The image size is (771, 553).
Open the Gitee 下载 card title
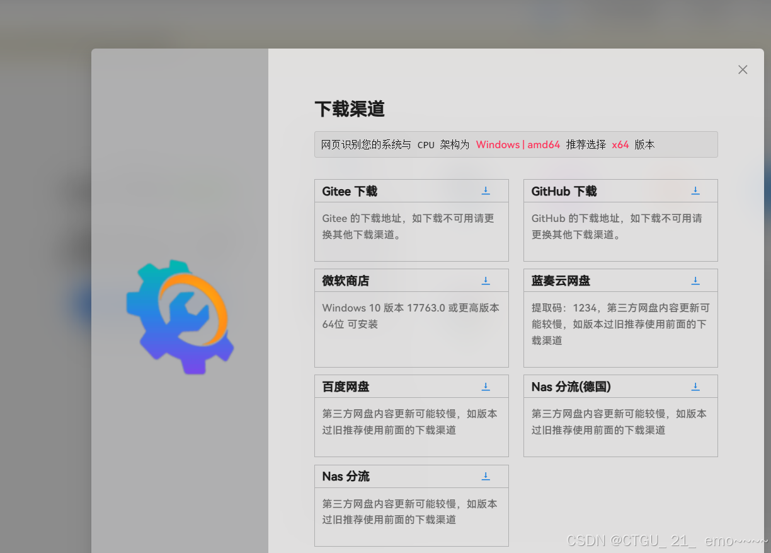click(x=350, y=191)
